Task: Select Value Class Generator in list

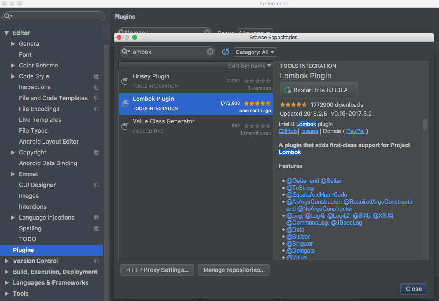Action: tap(196, 126)
